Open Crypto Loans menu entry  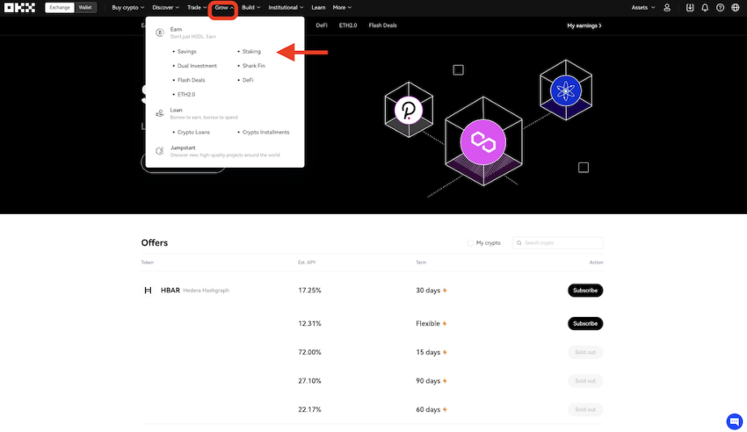[x=193, y=133]
